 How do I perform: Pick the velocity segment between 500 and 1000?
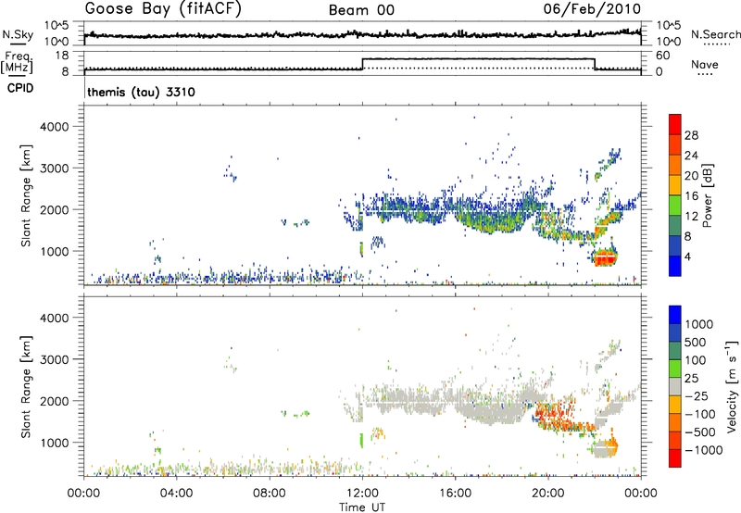click(x=675, y=332)
